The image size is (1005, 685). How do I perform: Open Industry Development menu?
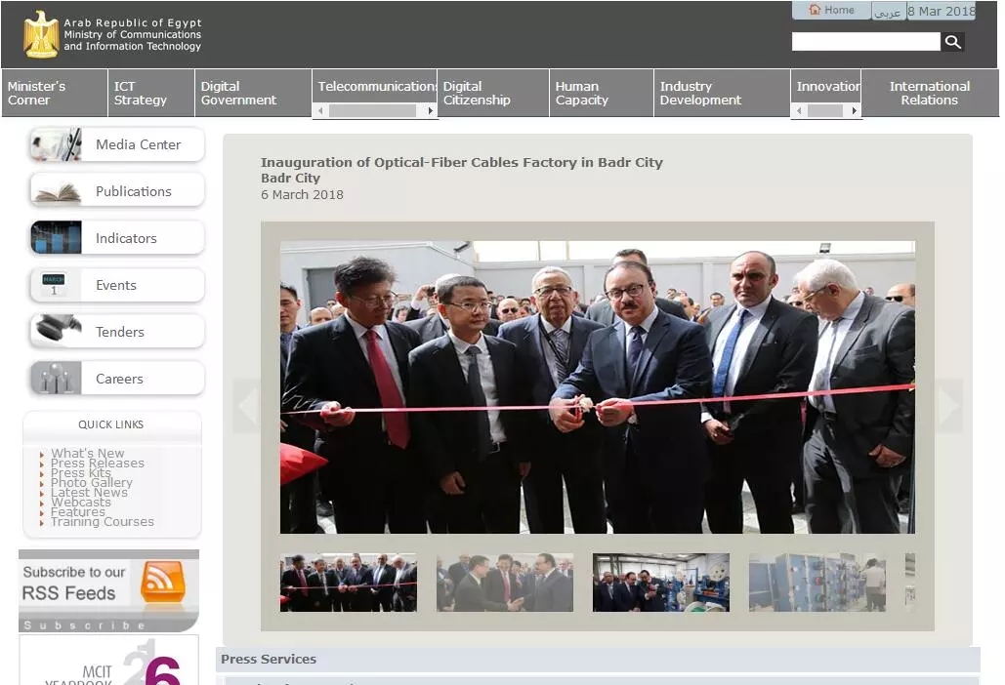point(722,94)
